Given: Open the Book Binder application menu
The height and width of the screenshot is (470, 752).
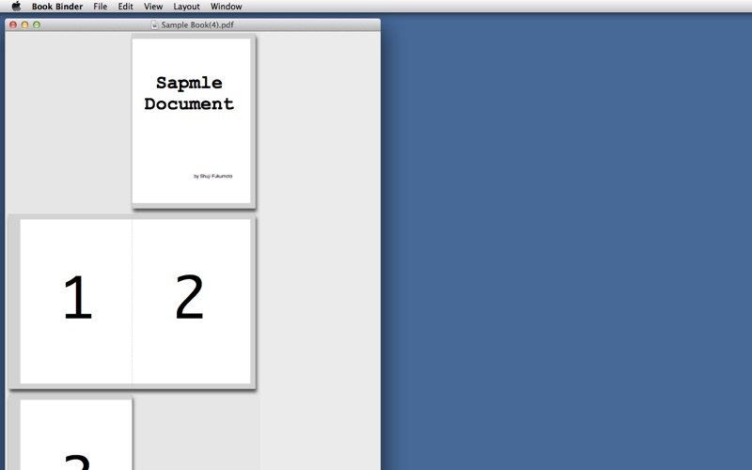Looking at the screenshot, I should (x=57, y=7).
